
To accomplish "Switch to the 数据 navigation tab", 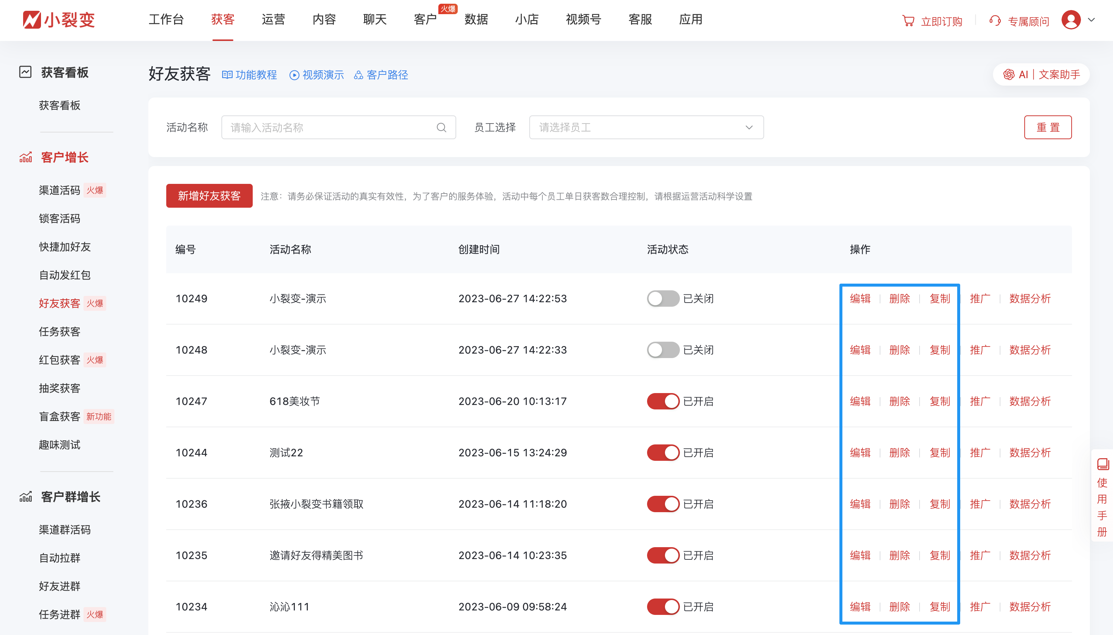I will click(476, 20).
